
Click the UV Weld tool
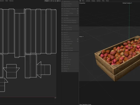[70, 15]
